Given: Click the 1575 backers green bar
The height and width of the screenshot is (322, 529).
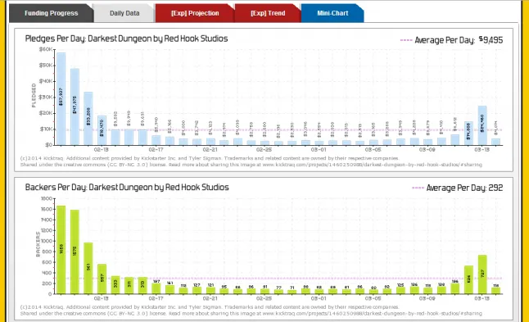Looking at the screenshot, I should click(75, 252).
